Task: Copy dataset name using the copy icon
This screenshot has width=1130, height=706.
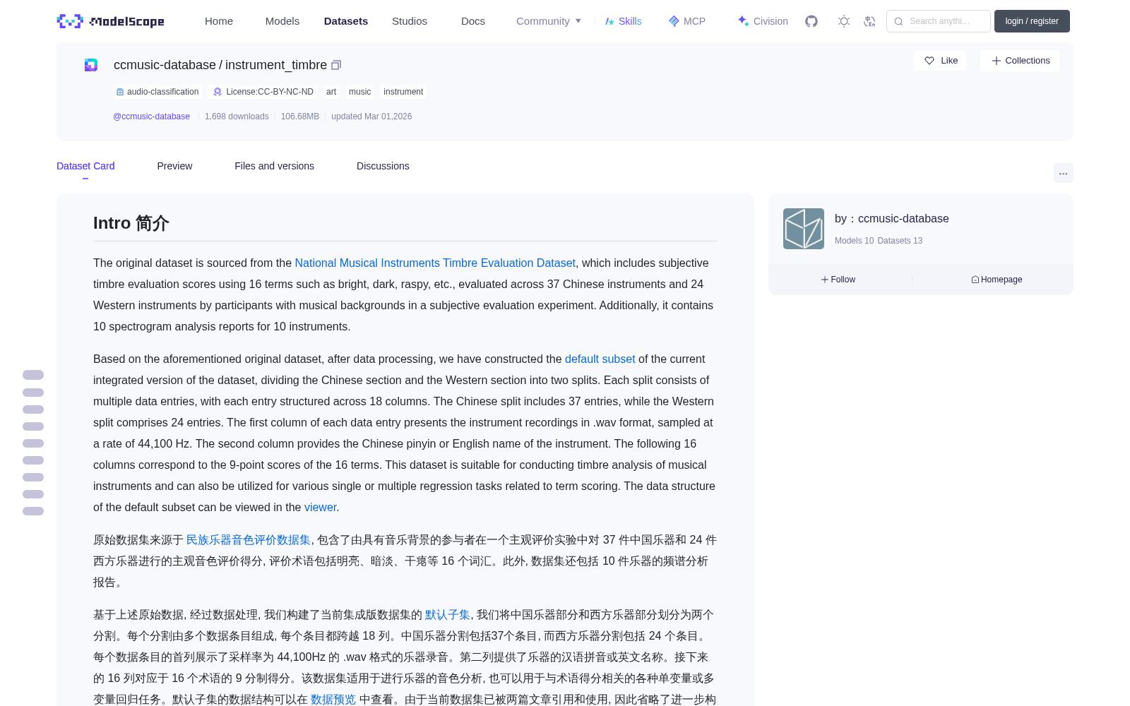Action: [336, 65]
